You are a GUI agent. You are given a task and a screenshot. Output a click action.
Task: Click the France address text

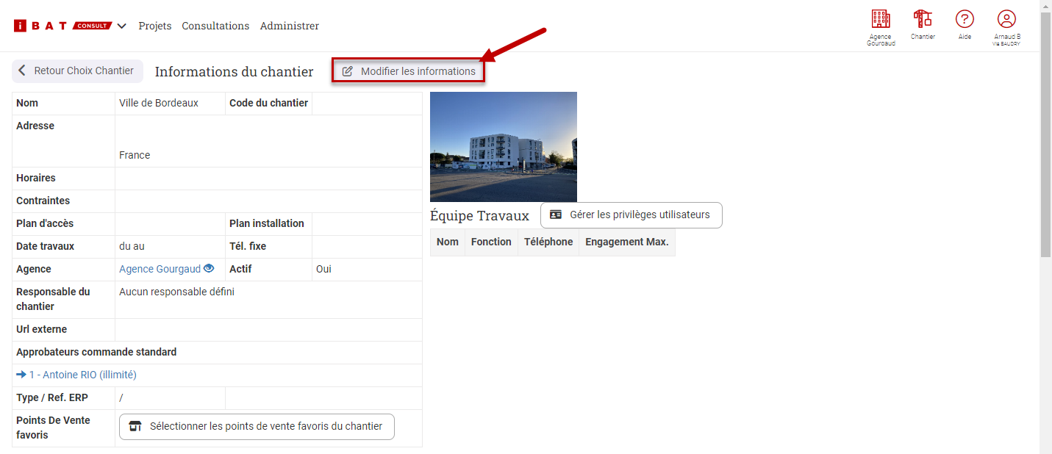pos(135,156)
